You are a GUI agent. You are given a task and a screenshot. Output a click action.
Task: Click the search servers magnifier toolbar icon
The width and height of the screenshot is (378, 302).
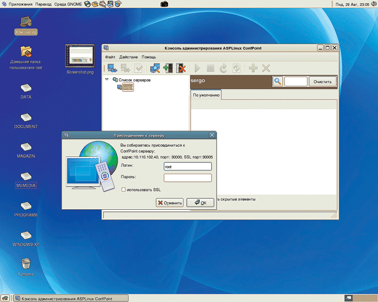[x=155, y=68]
